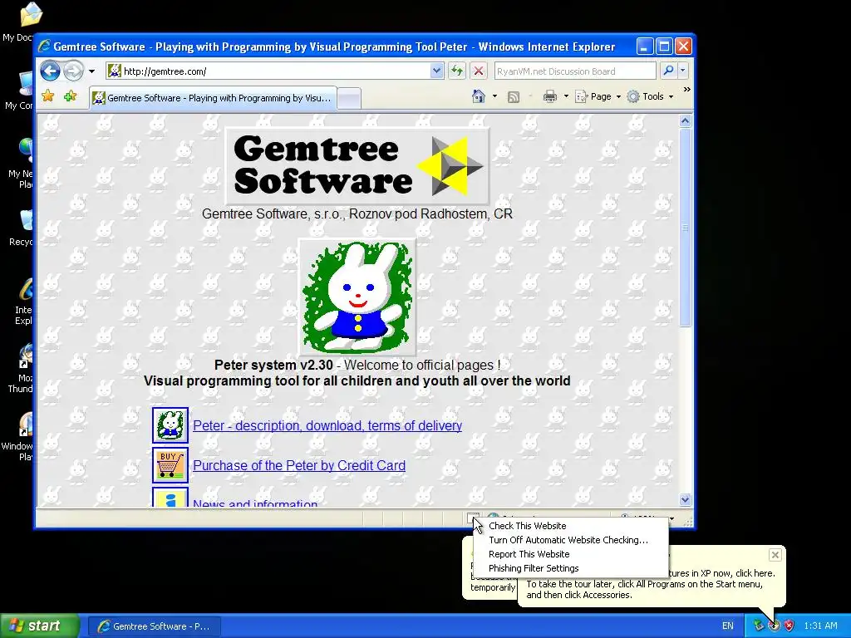Click the Safely Remove Hardware tray icon
This screenshot has width=851, height=638.
point(759,626)
